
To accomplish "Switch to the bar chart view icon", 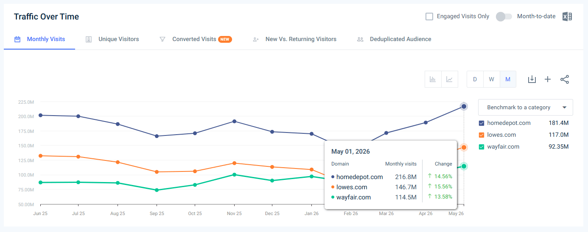I will (x=433, y=79).
